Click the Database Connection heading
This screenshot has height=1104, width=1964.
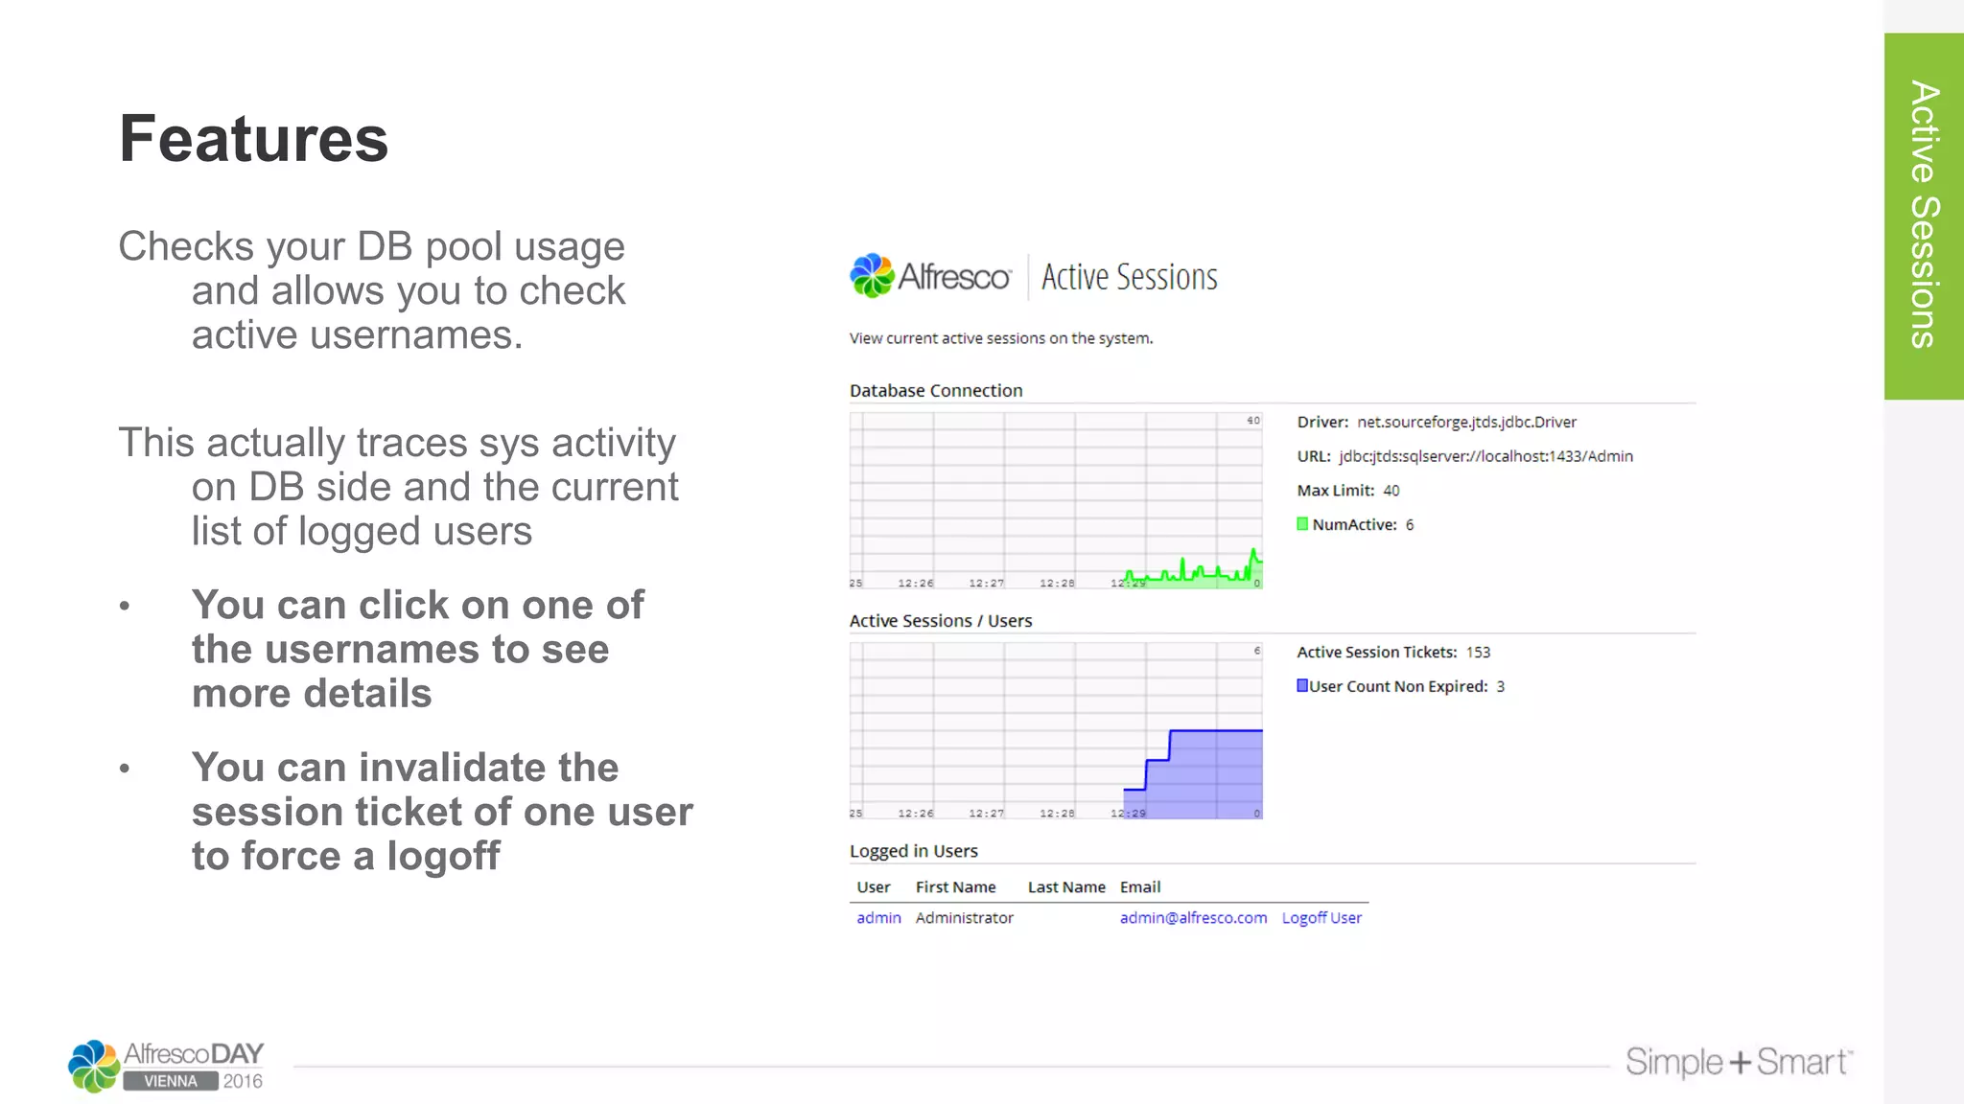coord(936,390)
